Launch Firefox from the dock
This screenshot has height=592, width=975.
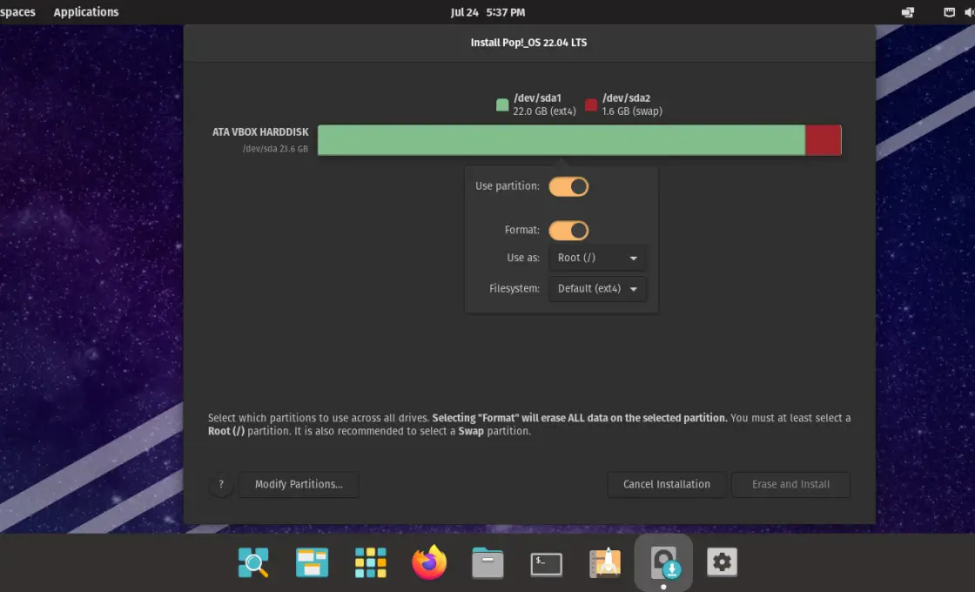click(429, 562)
